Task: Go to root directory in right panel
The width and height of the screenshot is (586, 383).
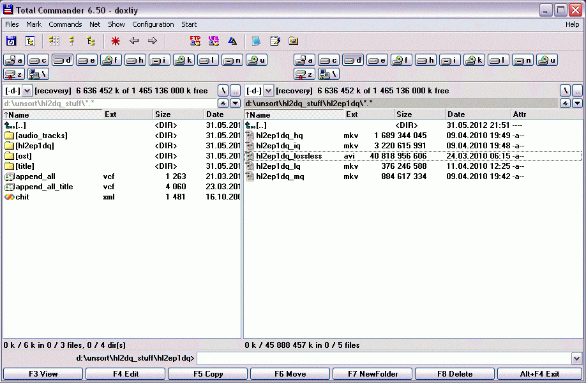Action: 565,91
